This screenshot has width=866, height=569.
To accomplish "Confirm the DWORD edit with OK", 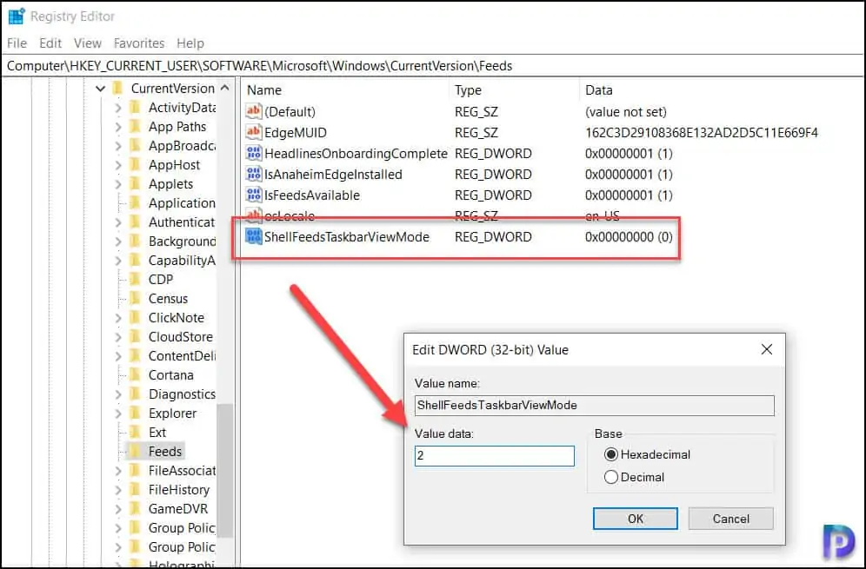I will click(635, 519).
